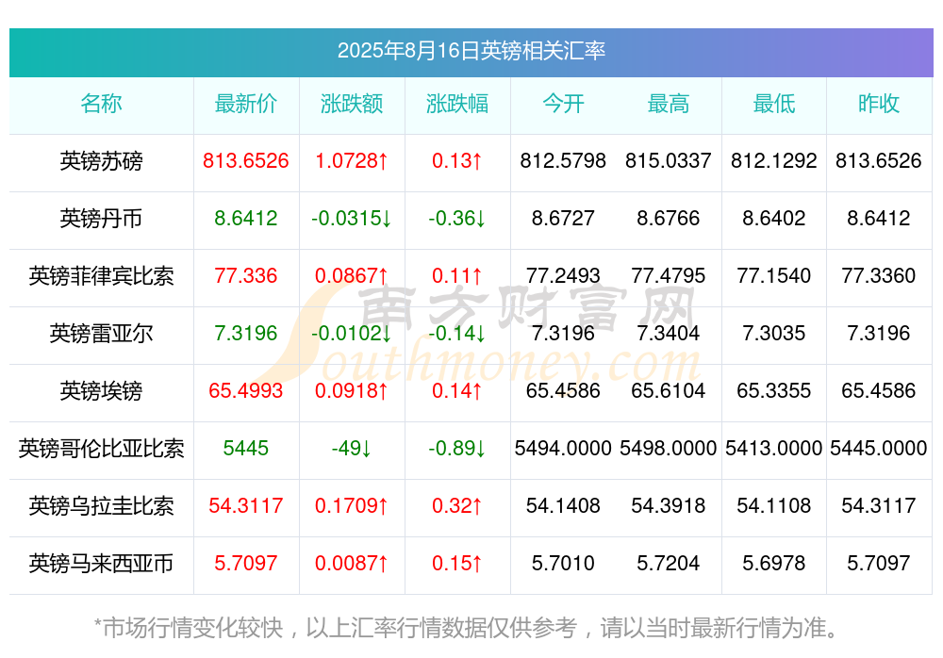
Task: Select change percent -0.14↓
Action: click(457, 333)
